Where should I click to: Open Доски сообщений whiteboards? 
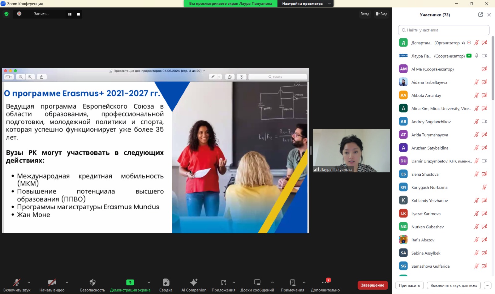[257, 285]
